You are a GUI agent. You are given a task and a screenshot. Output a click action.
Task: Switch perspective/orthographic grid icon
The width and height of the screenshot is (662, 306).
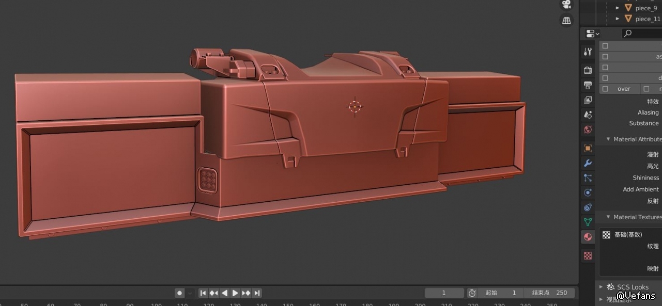(566, 20)
